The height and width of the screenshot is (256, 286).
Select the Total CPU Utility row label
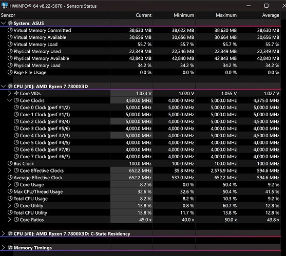pyautogui.click(x=30, y=212)
